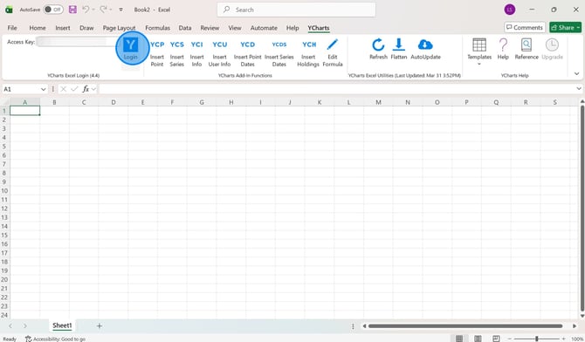Click into the formula bar field
This screenshot has height=342, width=585.
tap(337, 89)
